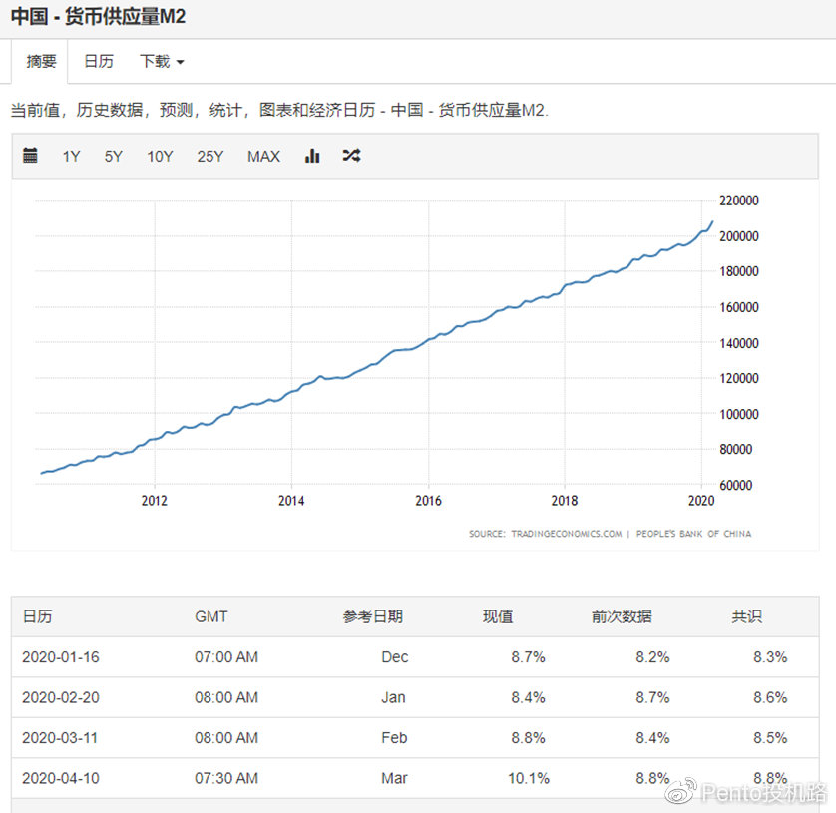Image resolution: width=836 pixels, height=813 pixels.
Task: Click the 现值 column header
Action: click(498, 616)
